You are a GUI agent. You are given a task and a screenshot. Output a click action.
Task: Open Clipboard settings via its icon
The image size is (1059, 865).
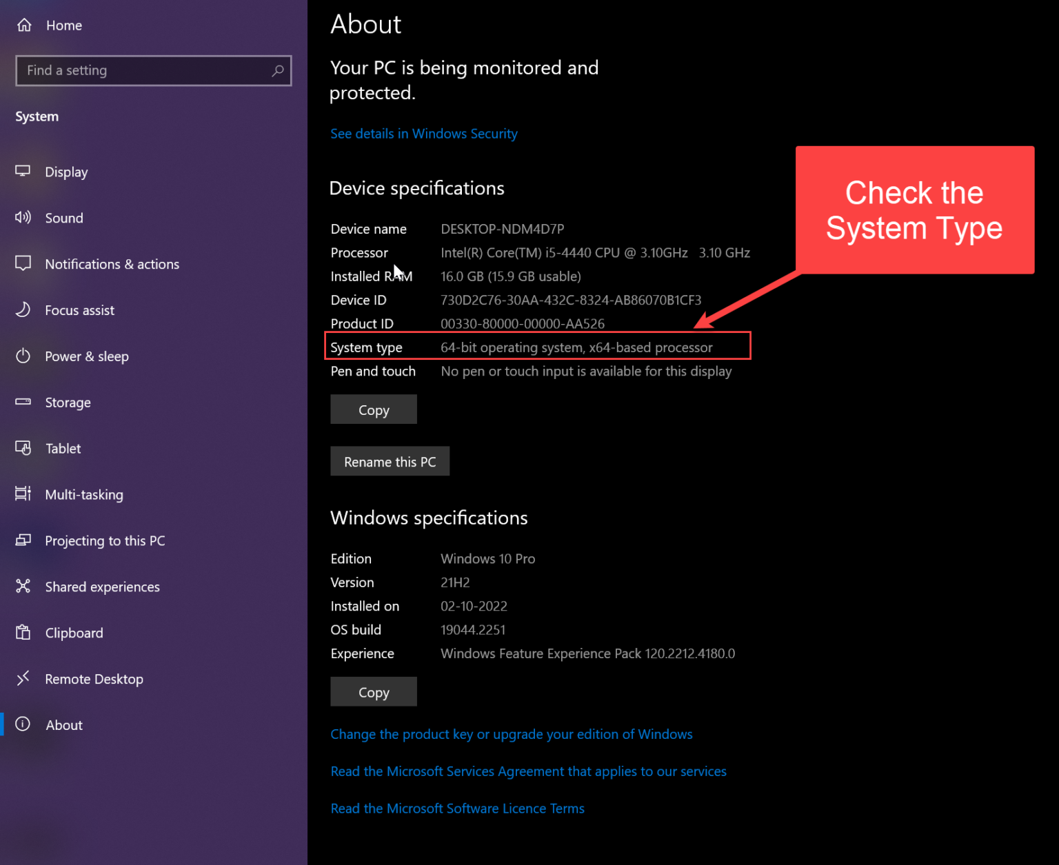23,632
